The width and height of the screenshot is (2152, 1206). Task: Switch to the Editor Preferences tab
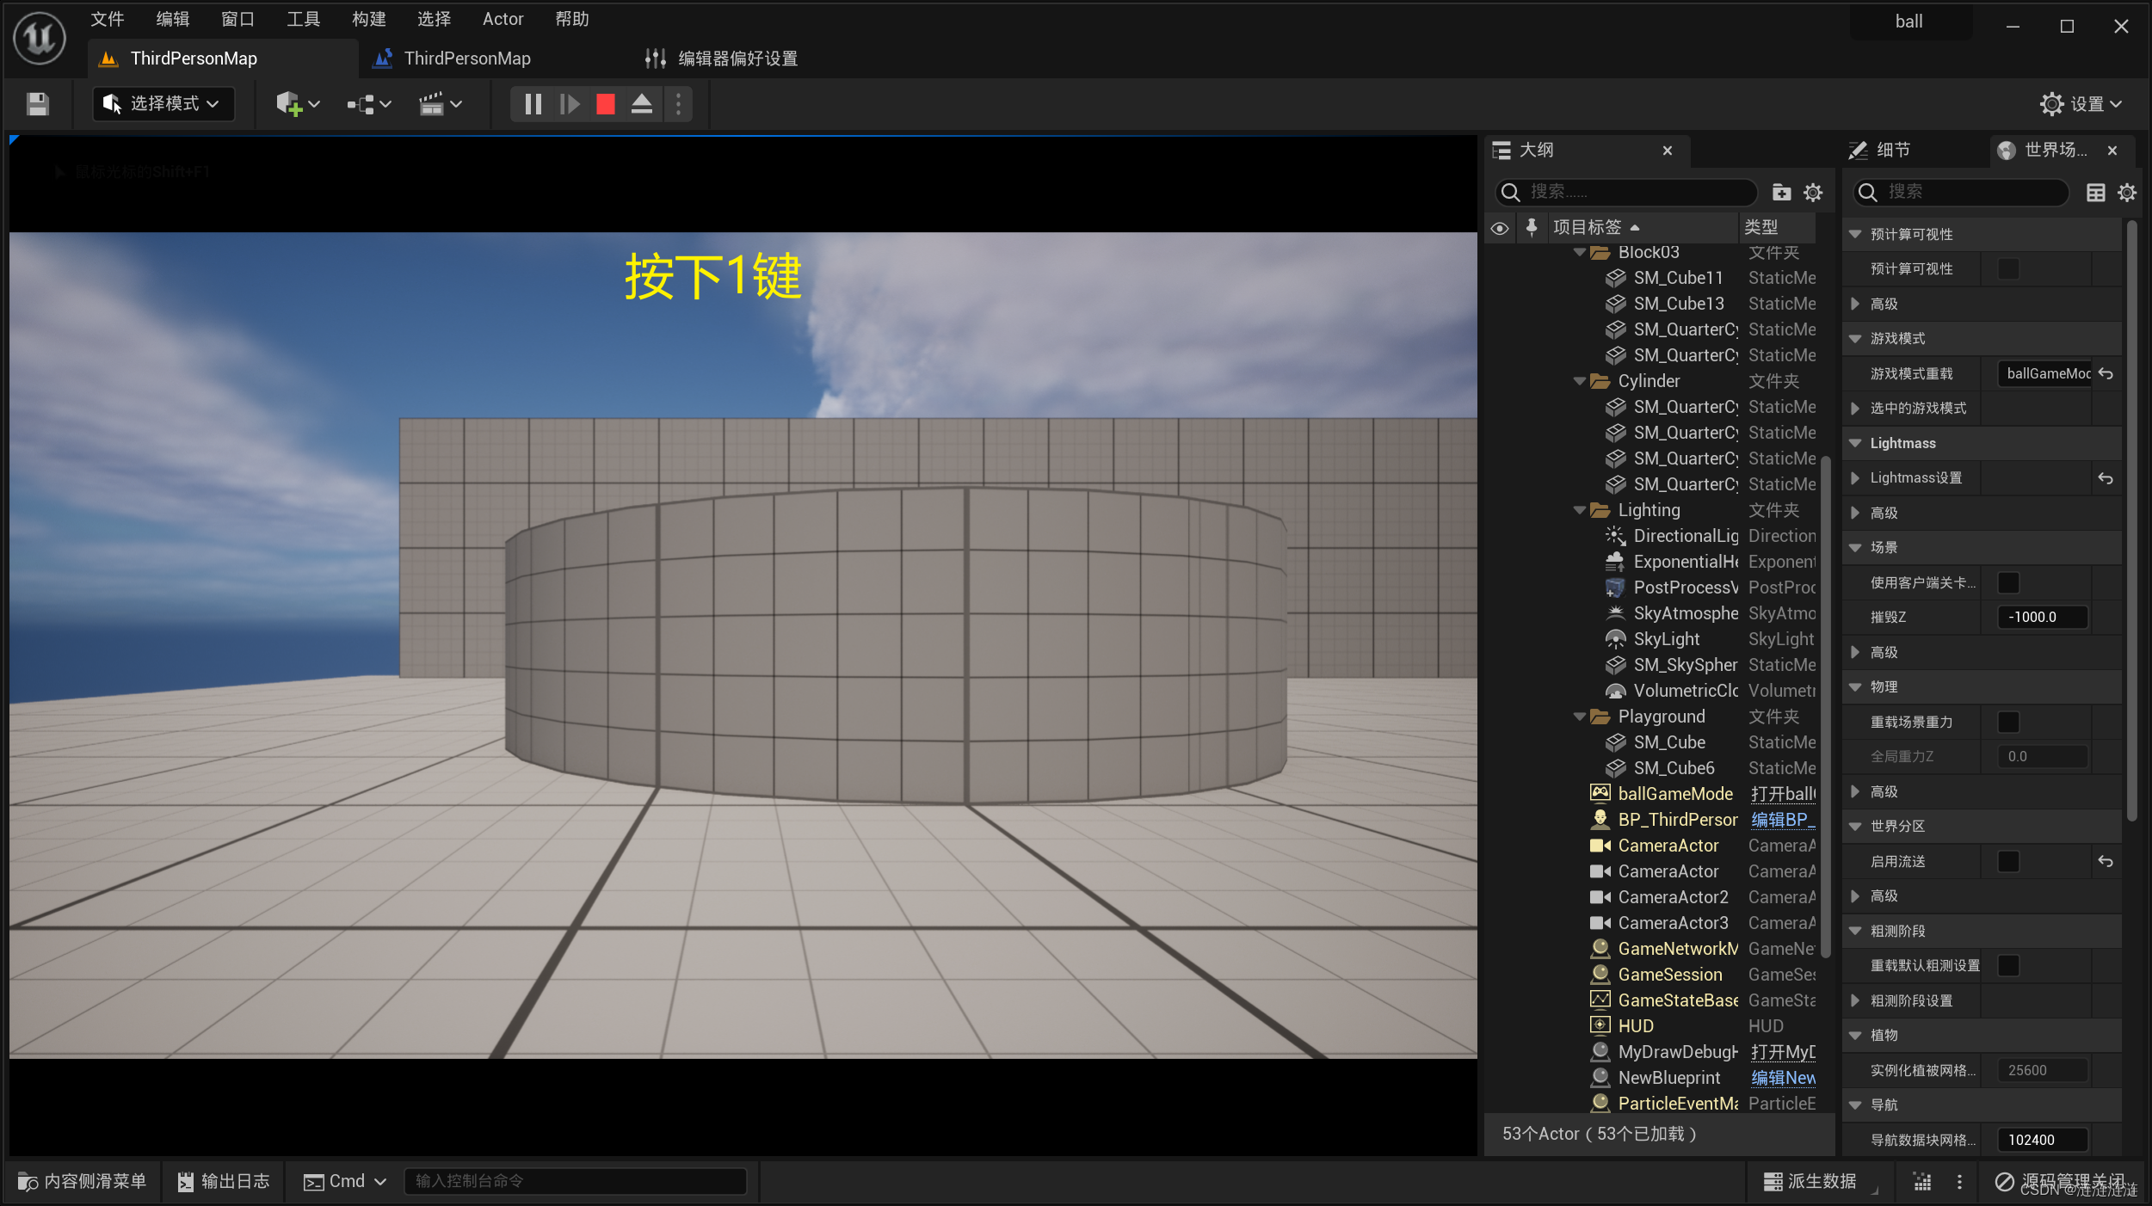point(737,58)
